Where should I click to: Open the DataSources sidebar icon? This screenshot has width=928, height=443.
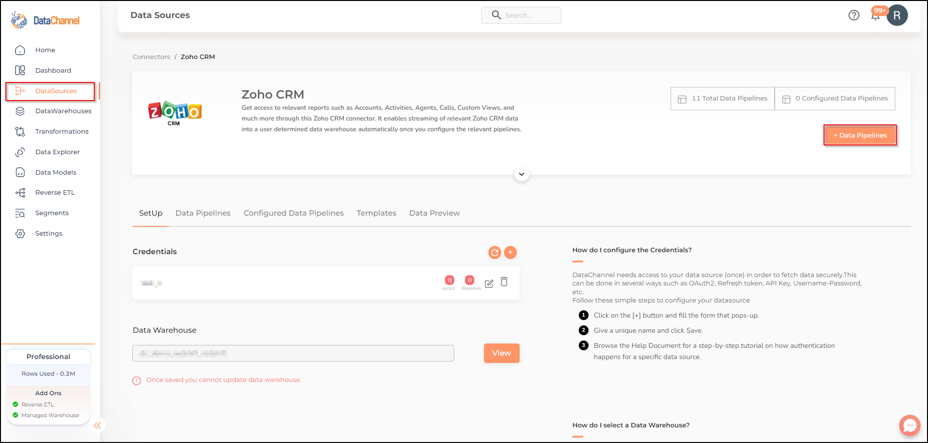(20, 91)
